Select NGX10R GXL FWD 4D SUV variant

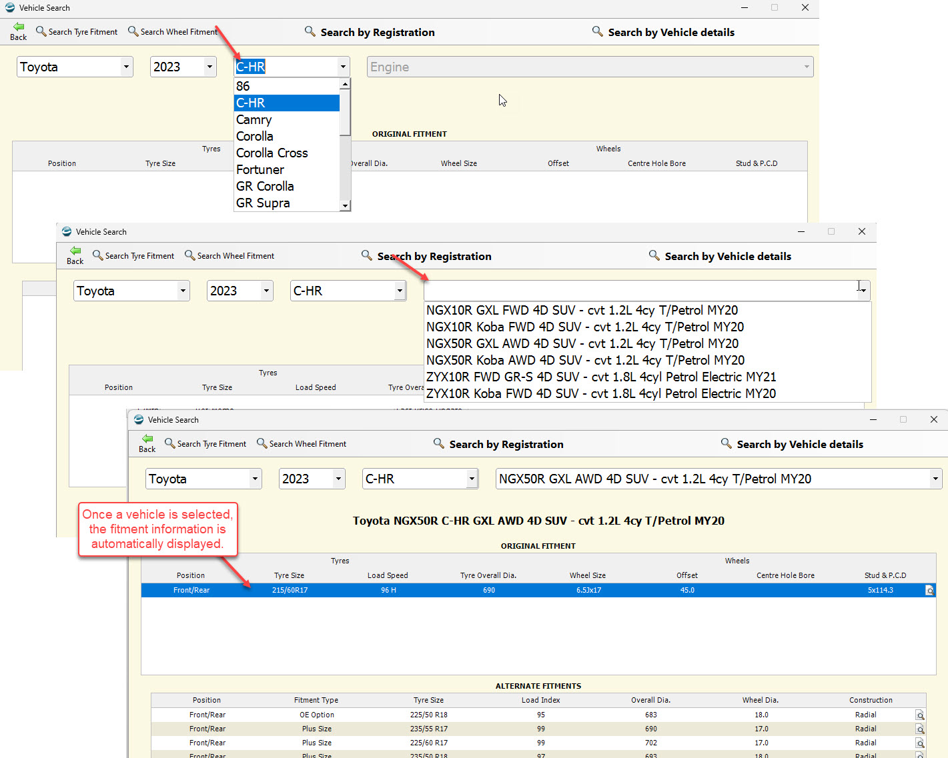point(648,310)
